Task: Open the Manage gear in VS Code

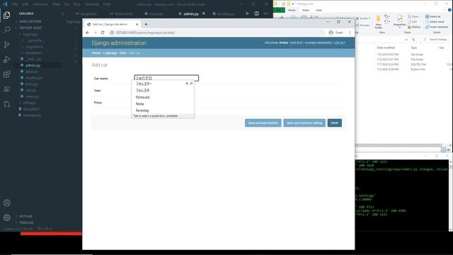Action: (6, 217)
